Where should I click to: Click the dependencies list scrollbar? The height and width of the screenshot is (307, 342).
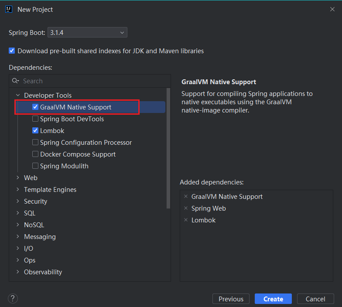point(168,148)
